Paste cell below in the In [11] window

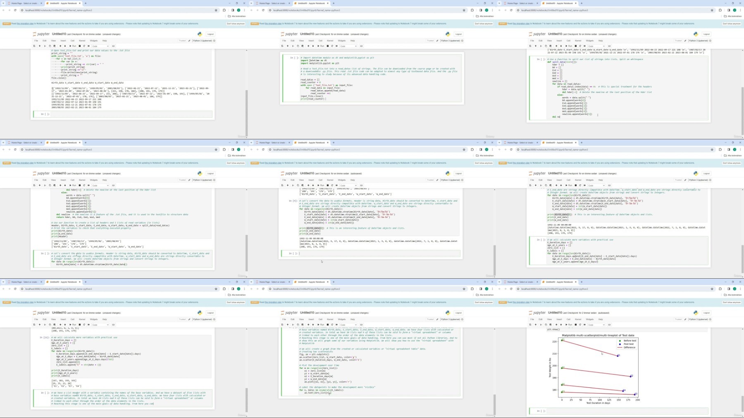[55, 325]
